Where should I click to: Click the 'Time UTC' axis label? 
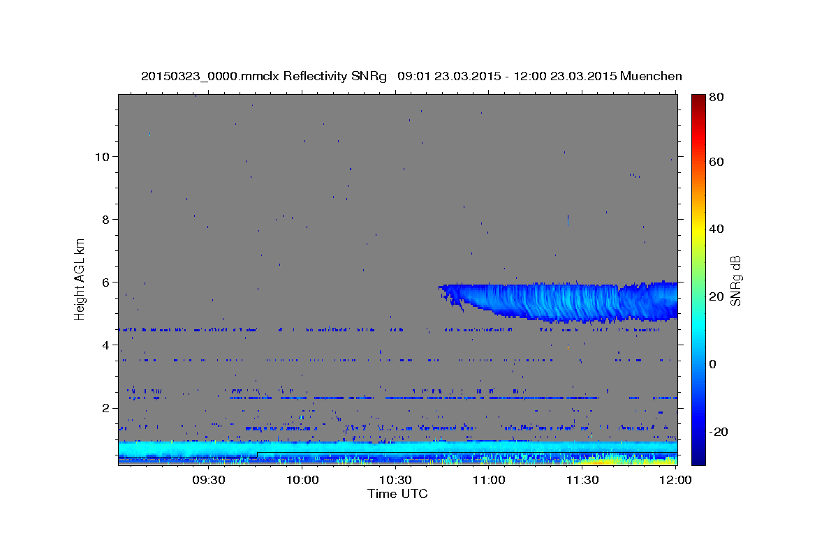pyautogui.click(x=397, y=494)
